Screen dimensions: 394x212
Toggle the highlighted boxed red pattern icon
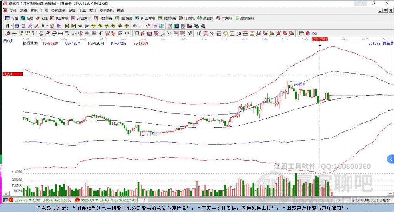tap(52, 26)
